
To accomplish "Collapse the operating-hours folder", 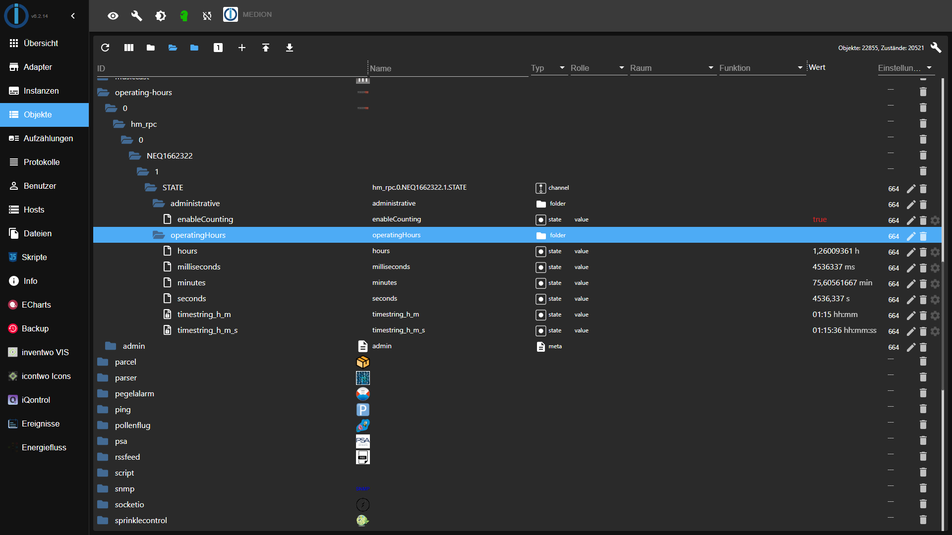I will [x=103, y=92].
